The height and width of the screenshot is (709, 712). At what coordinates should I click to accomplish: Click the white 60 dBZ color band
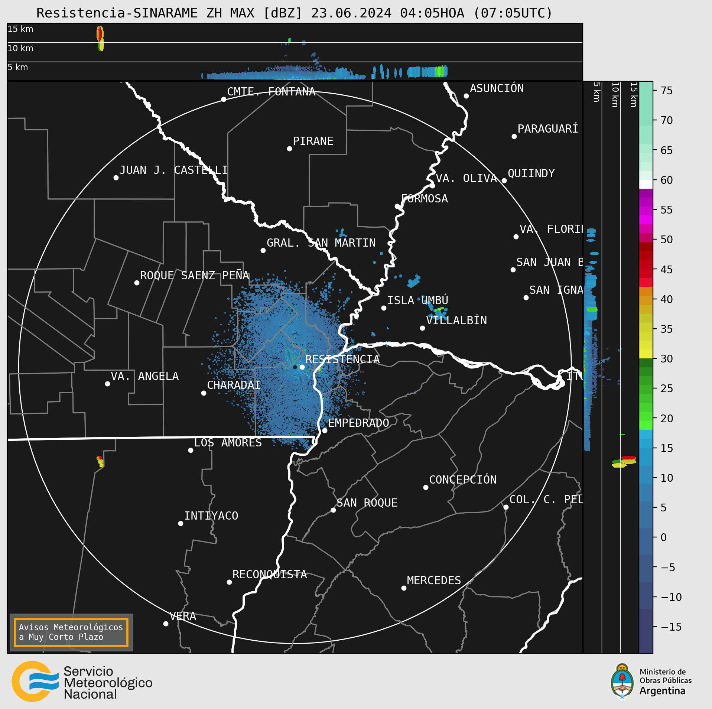(x=646, y=184)
